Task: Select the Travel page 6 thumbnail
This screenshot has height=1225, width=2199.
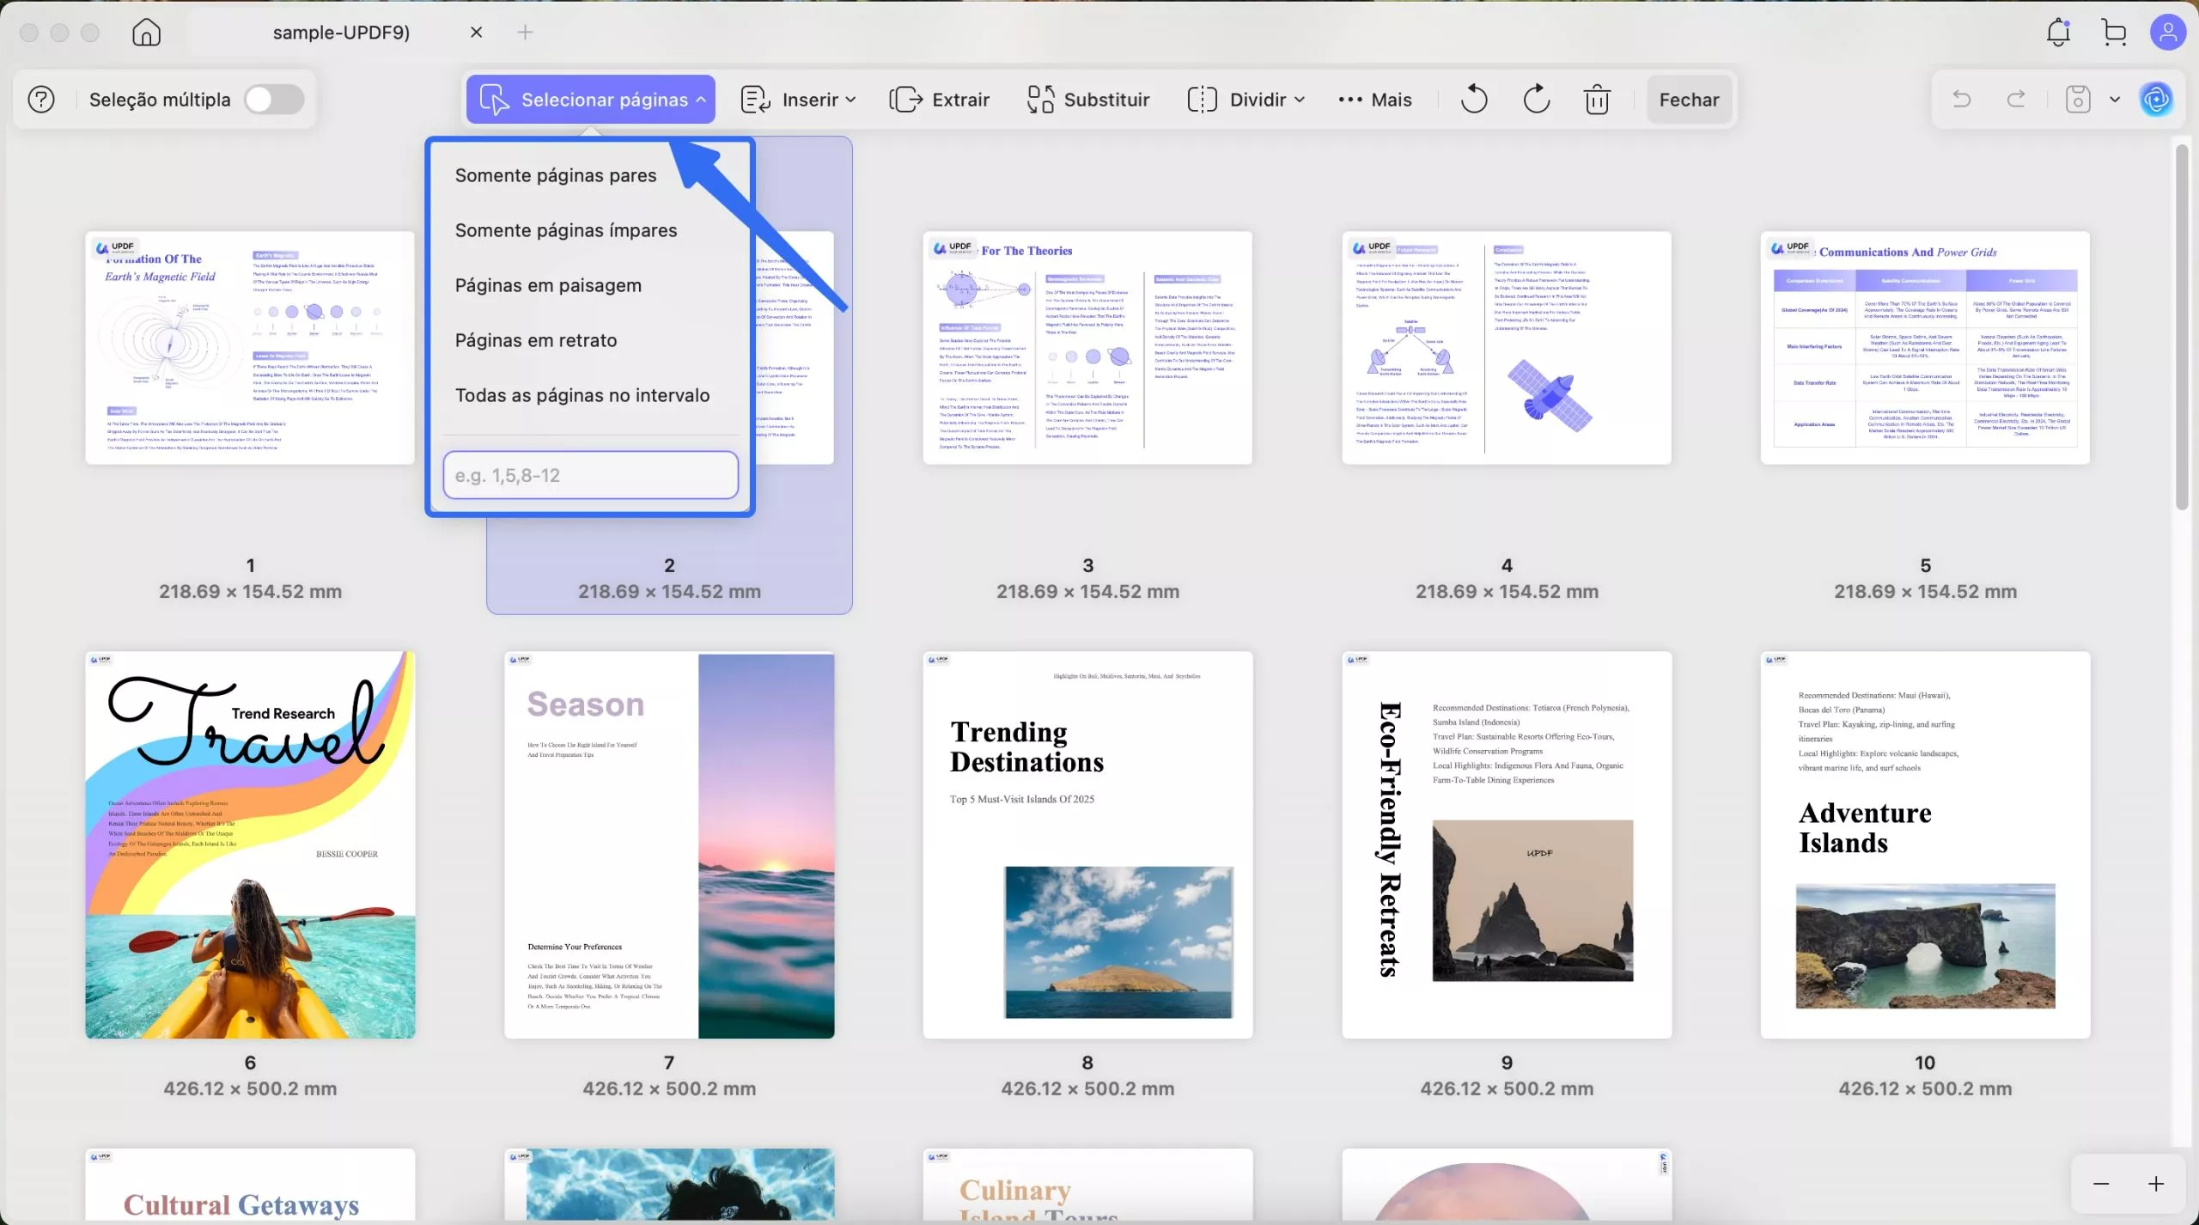Action: point(250,844)
